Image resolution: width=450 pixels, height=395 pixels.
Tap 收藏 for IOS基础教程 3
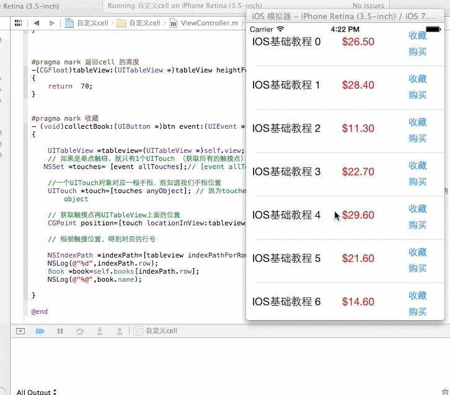tap(418, 165)
